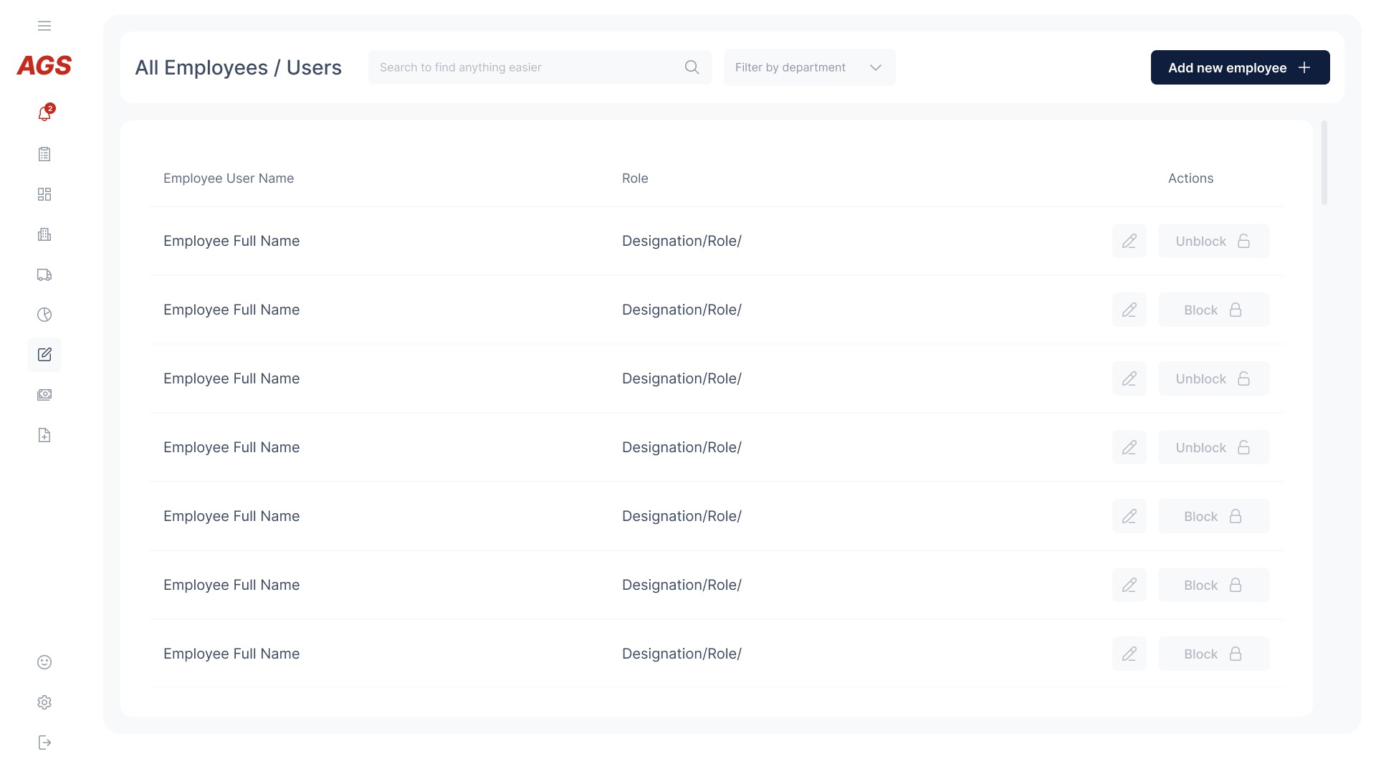Edit the first employee with pencil icon
Image resolution: width=1376 pixels, height=774 pixels.
click(x=1129, y=241)
